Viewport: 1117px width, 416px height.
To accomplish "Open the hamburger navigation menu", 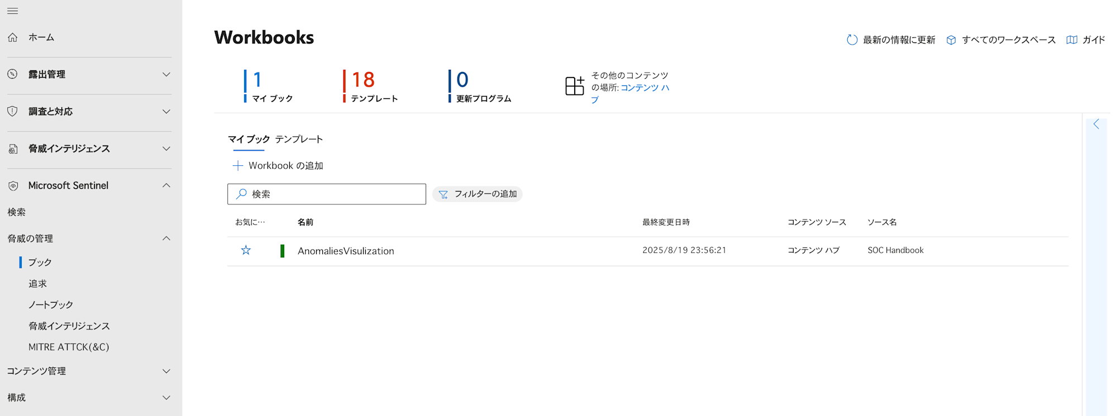I will (x=12, y=11).
